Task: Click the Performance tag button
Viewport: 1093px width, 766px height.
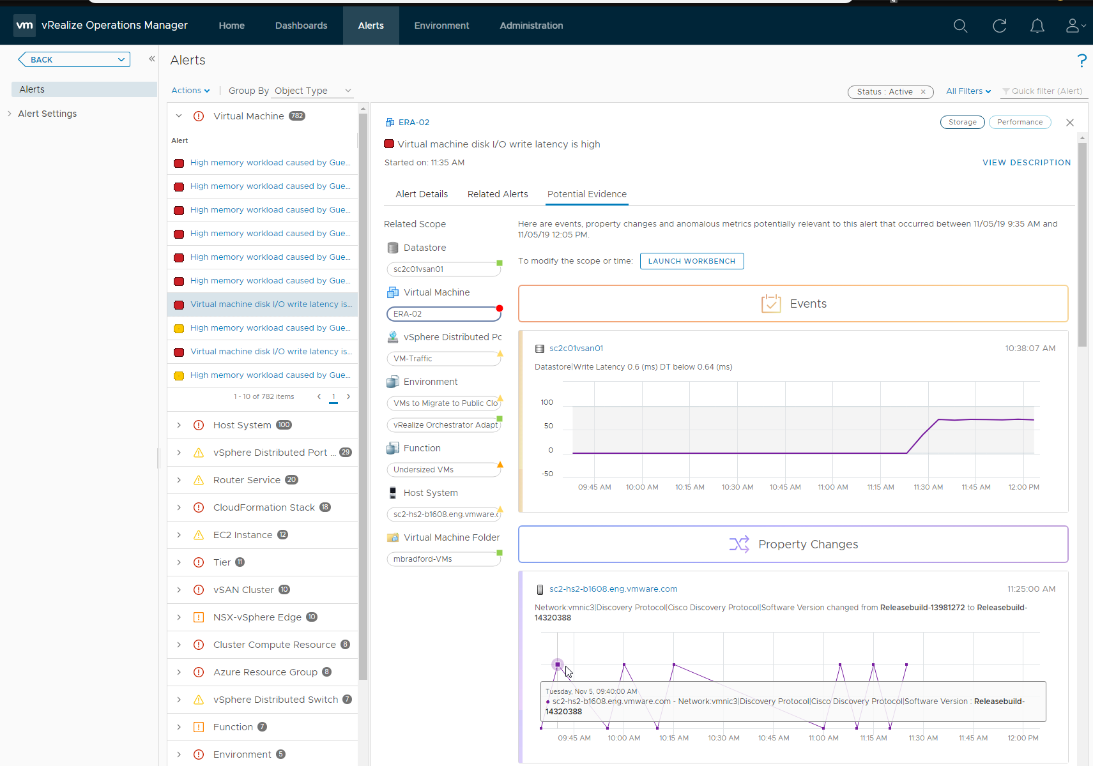Action: [x=1020, y=123]
